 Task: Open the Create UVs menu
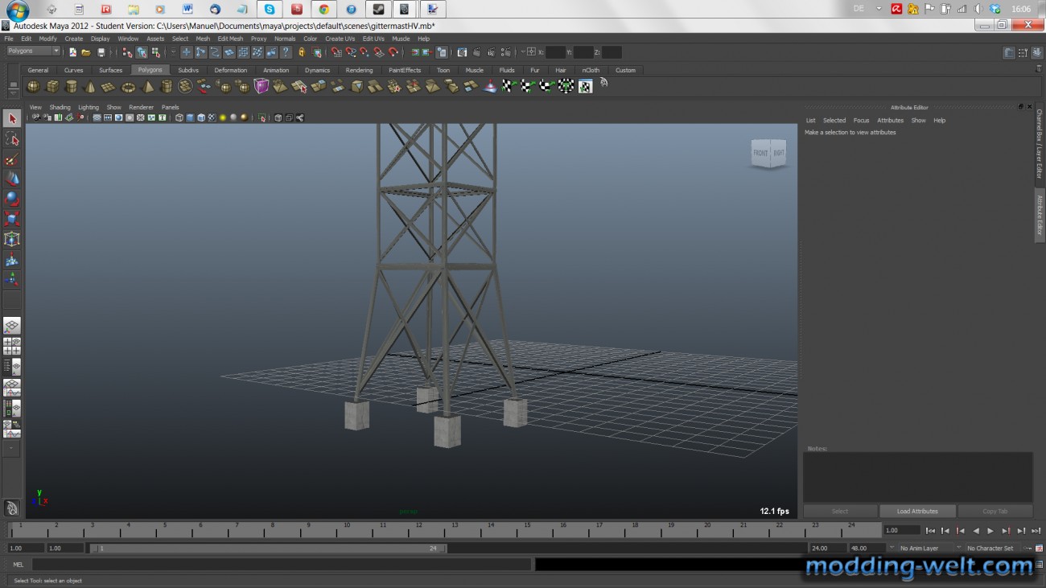(340, 39)
